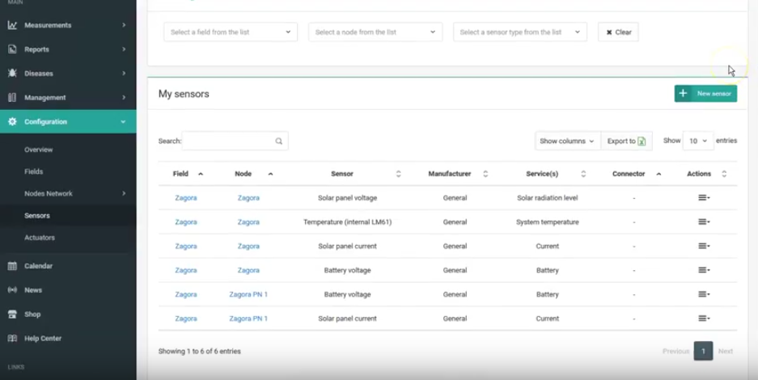Click the Calendar icon in sidebar

click(12, 266)
